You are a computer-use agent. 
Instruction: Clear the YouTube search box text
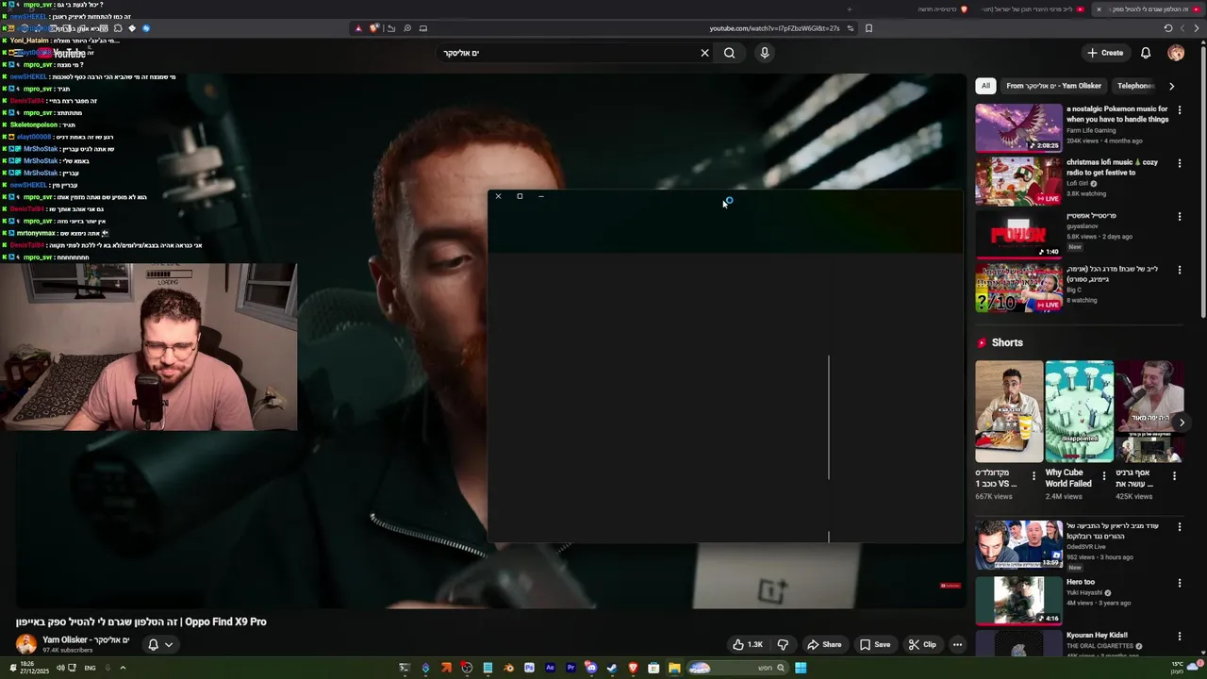[x=704, y=53]
